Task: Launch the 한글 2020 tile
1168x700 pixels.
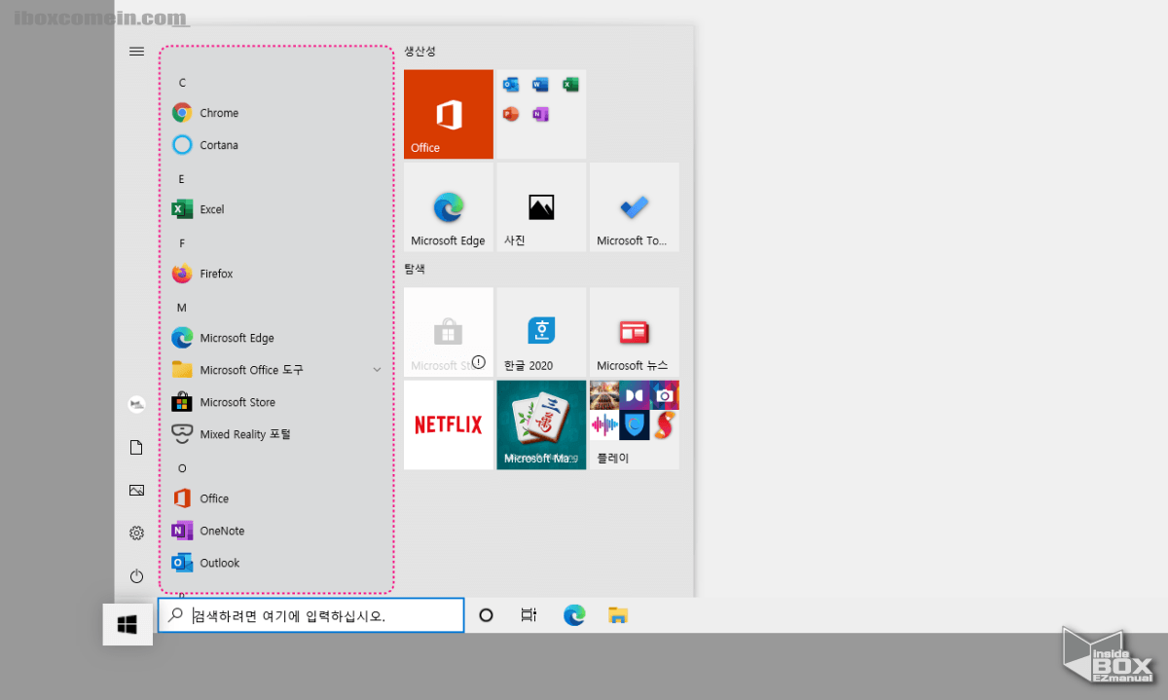Action: pyautogui.click(x=541, y=331)
